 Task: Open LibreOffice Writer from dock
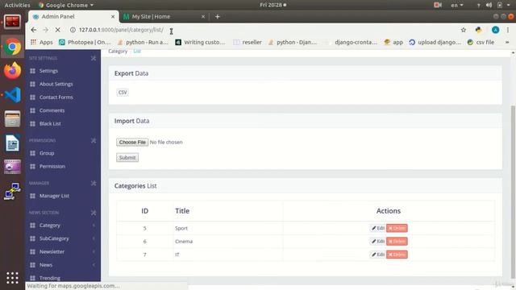pyautogui.click(x=12, y=143)
